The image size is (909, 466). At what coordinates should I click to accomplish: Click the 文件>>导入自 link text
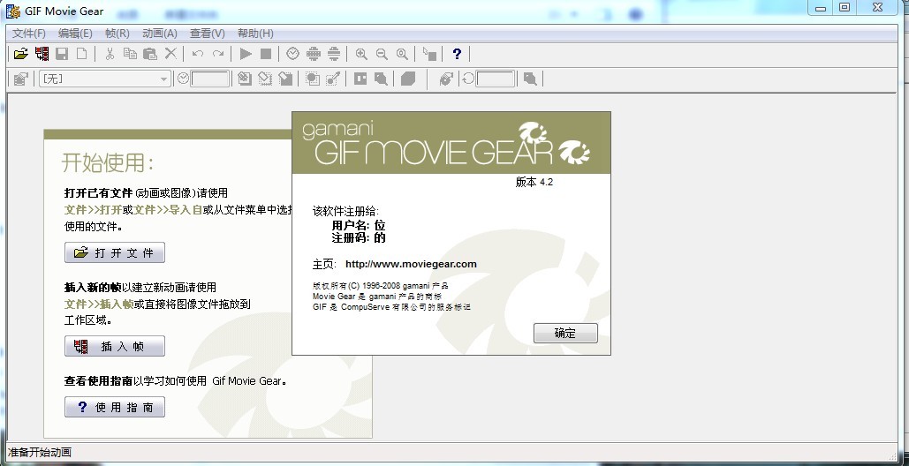point(168,210)
